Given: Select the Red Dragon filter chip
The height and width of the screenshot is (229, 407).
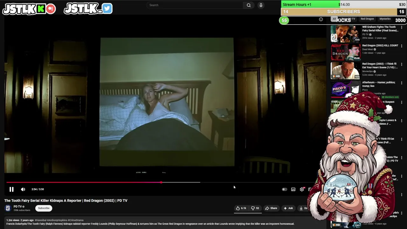Looking at the screenshot, I should click(x=367, y=19).
